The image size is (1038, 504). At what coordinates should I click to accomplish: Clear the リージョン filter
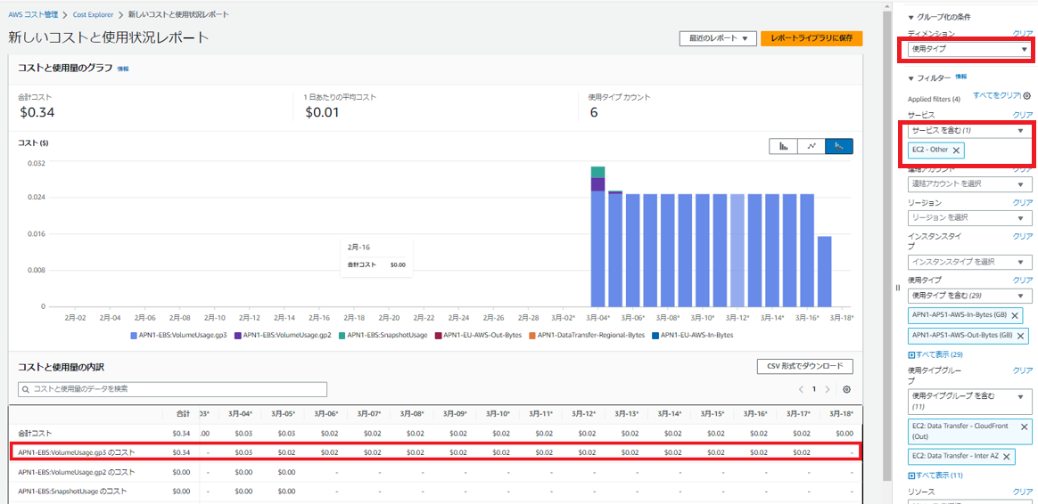tap(1023, 202)
